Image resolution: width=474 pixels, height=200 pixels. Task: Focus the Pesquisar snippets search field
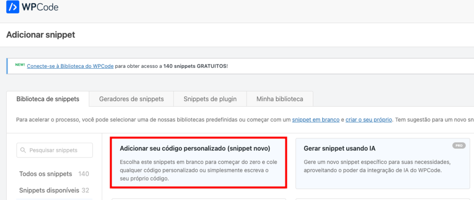tap(55, 150)
